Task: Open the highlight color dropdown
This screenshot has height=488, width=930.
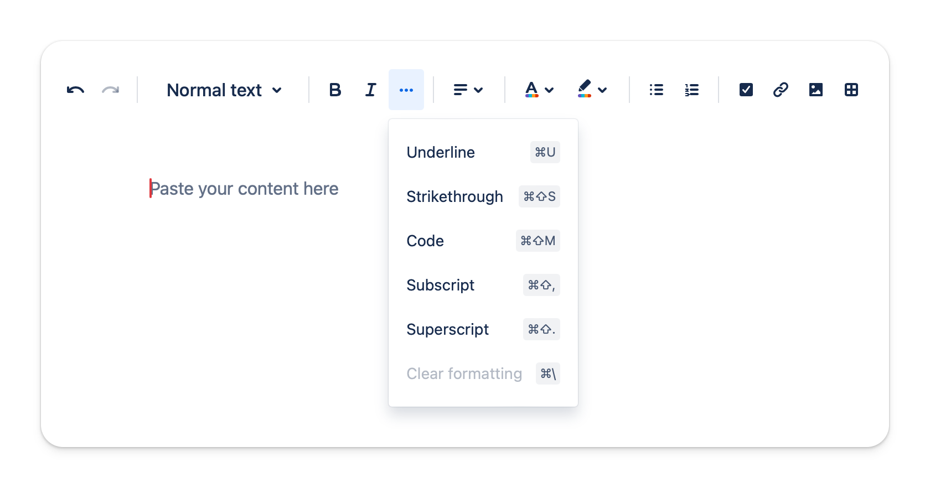Action: click(x=592, y=90)
